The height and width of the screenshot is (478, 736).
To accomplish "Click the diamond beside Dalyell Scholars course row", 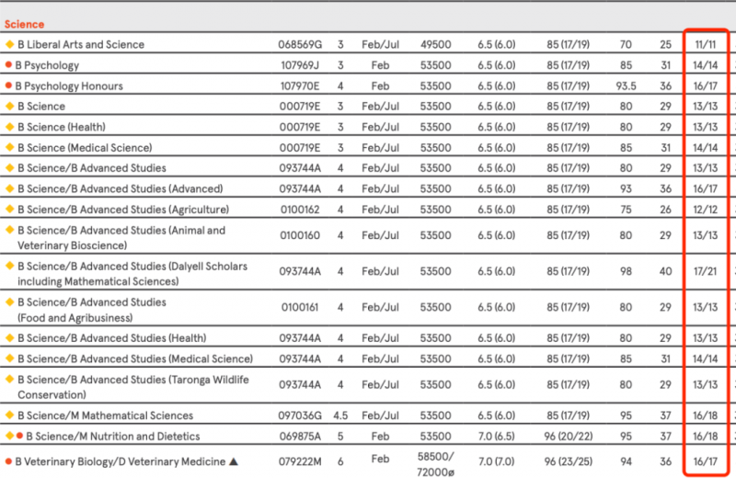I will pos(9,266).
